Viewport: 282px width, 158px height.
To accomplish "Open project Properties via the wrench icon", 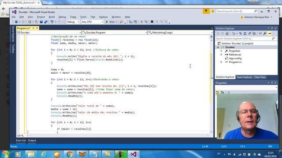I will click(265, 33).
